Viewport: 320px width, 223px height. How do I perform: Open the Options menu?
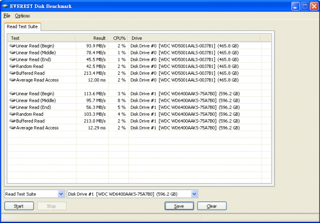22,15
